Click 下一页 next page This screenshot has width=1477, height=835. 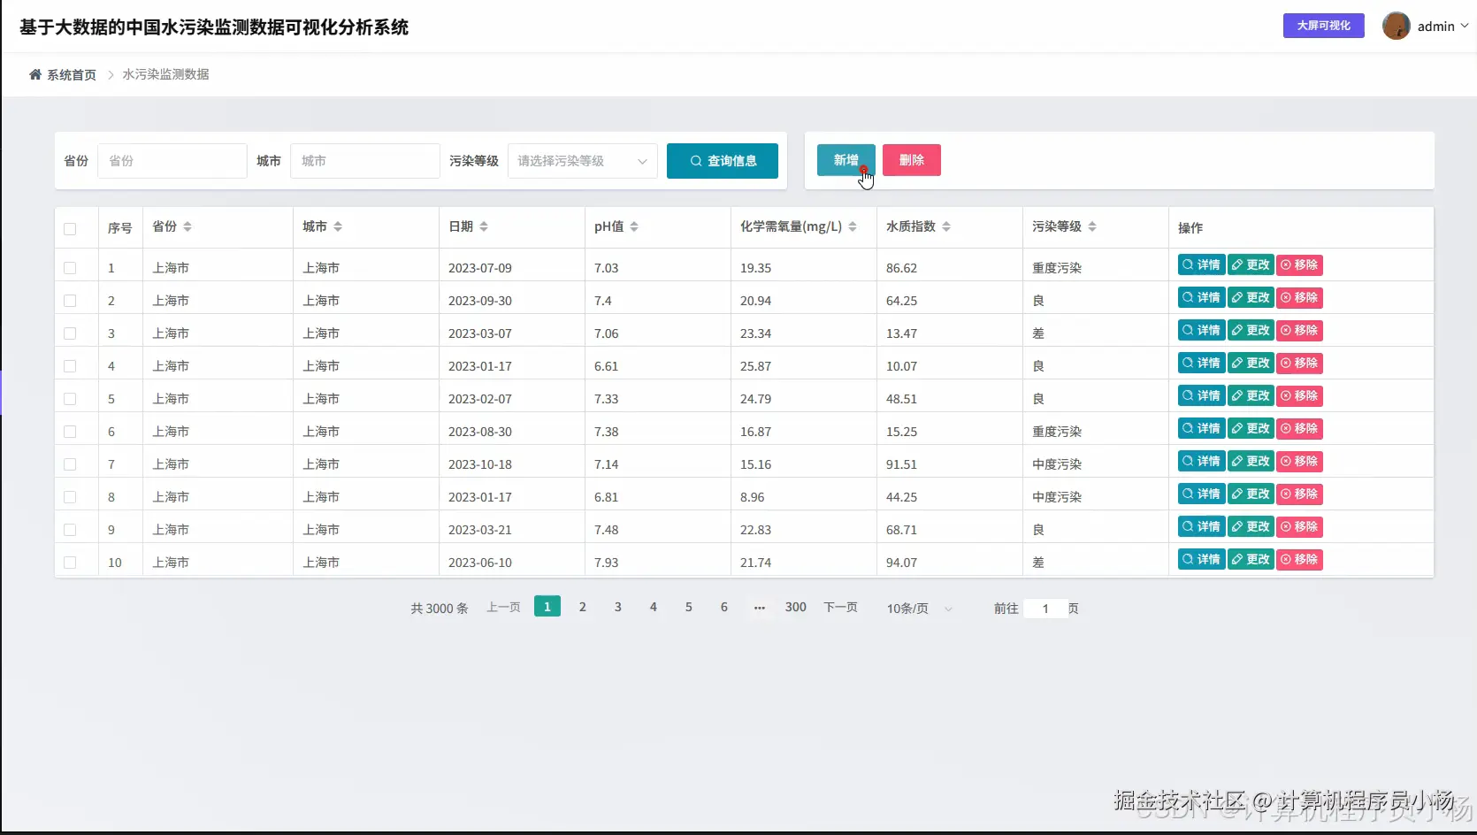[841, 607]
